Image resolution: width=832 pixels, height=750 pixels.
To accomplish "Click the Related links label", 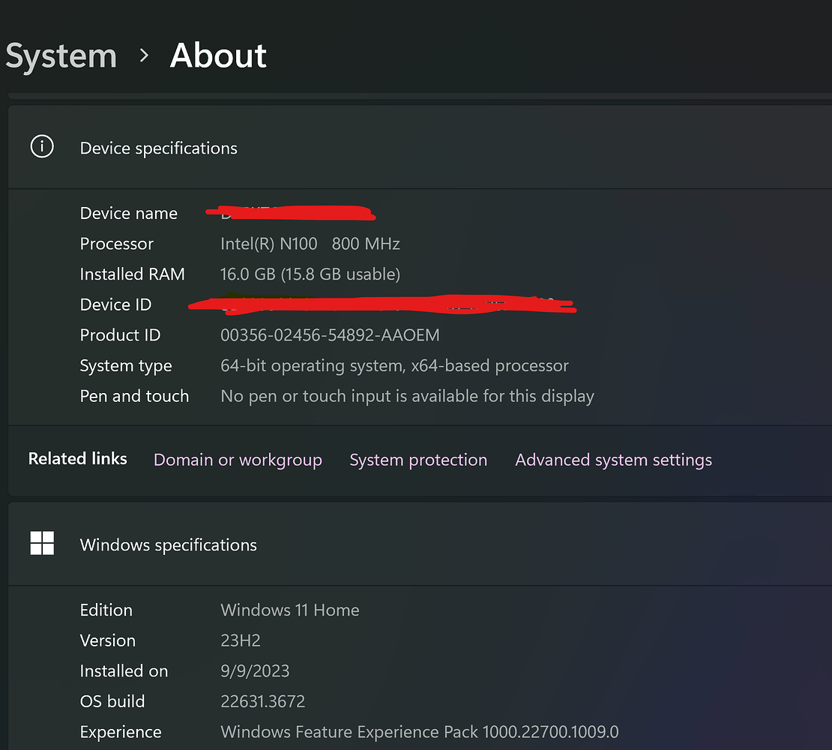I will pos(78,458).
